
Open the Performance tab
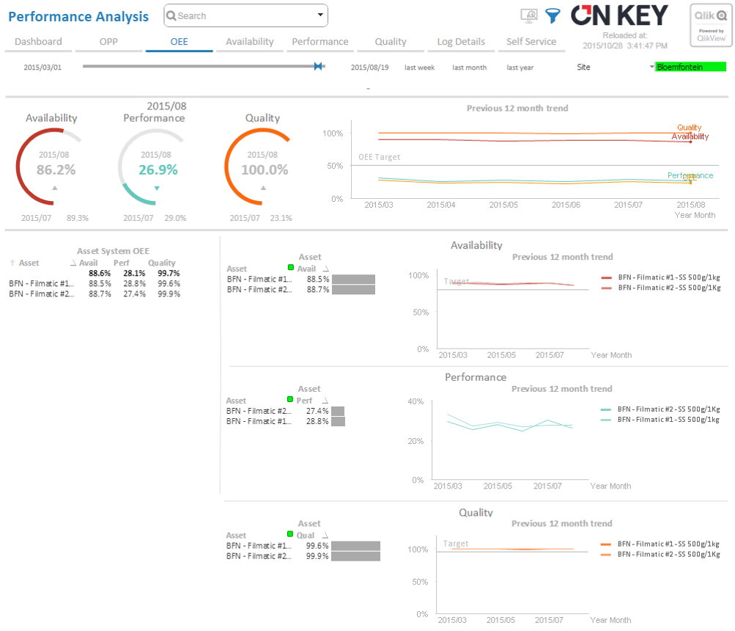320,42
